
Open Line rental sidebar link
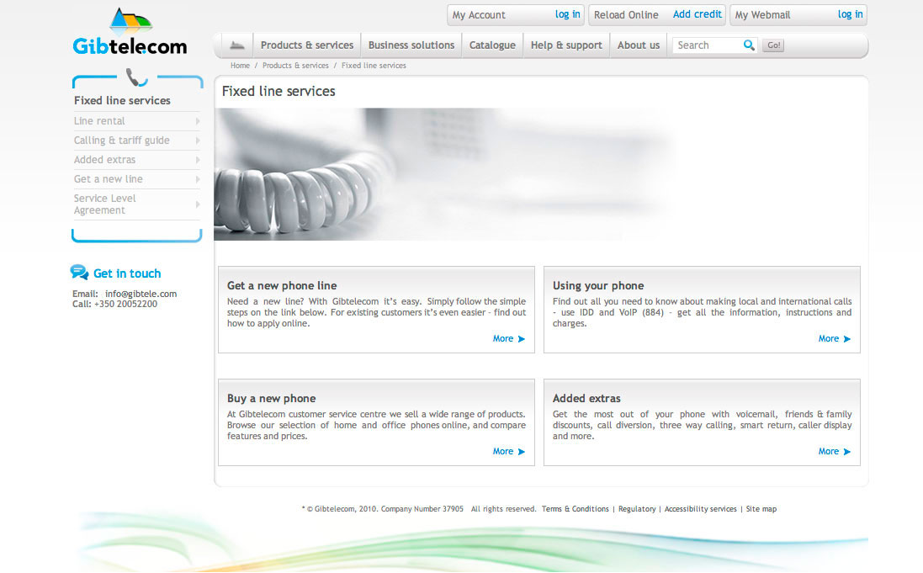click(x=99, y=120)
